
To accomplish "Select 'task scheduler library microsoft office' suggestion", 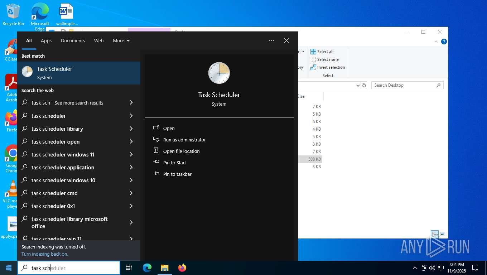I will click(79, 222).
